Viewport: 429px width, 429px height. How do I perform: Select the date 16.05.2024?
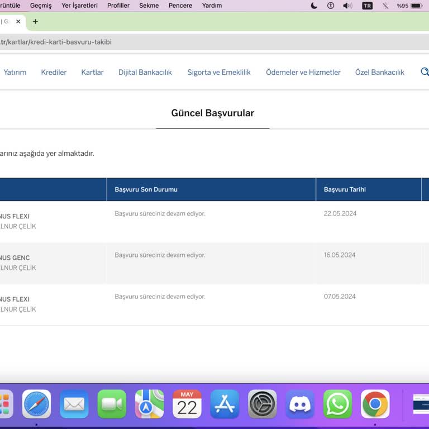pos(340,255)
